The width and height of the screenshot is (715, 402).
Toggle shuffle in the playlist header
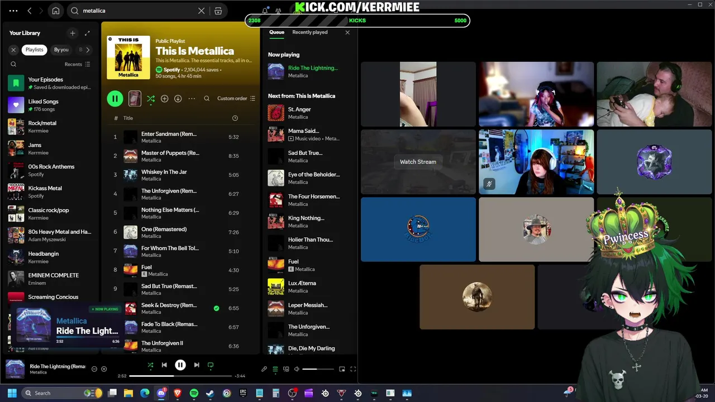tap(151, 98)
